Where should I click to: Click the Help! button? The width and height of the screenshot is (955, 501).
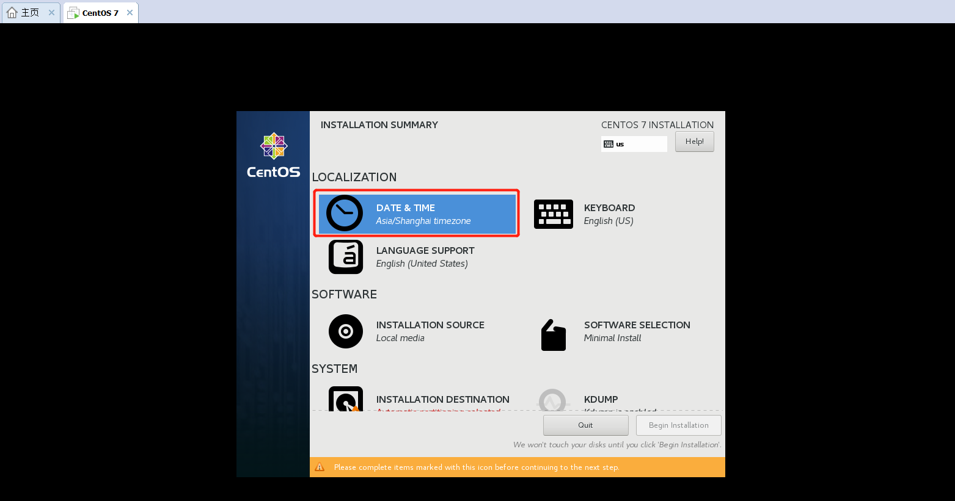[x=695, y=142]
